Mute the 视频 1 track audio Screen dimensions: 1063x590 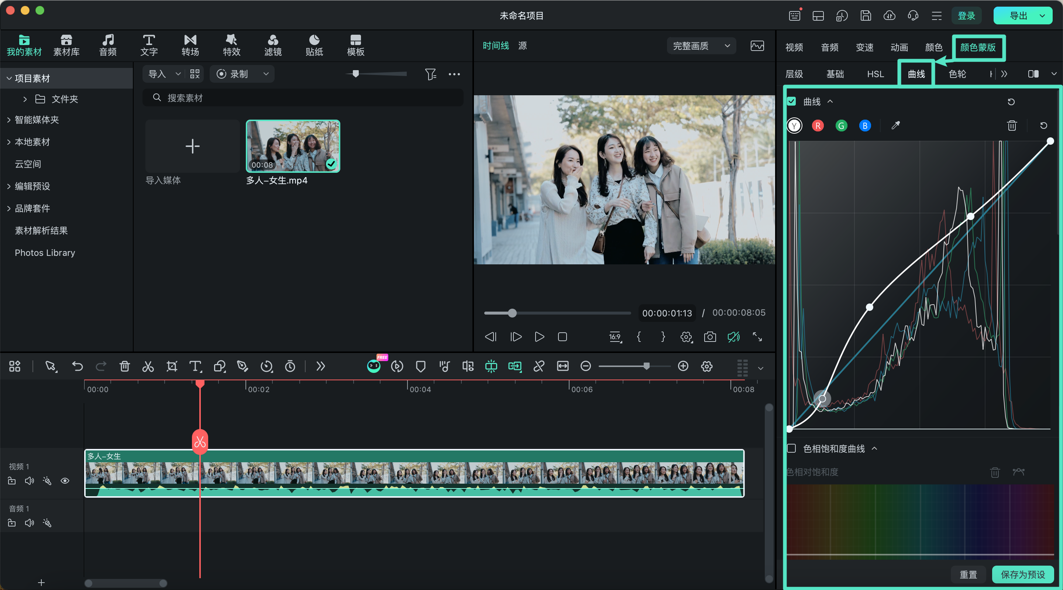pos(29,481)
